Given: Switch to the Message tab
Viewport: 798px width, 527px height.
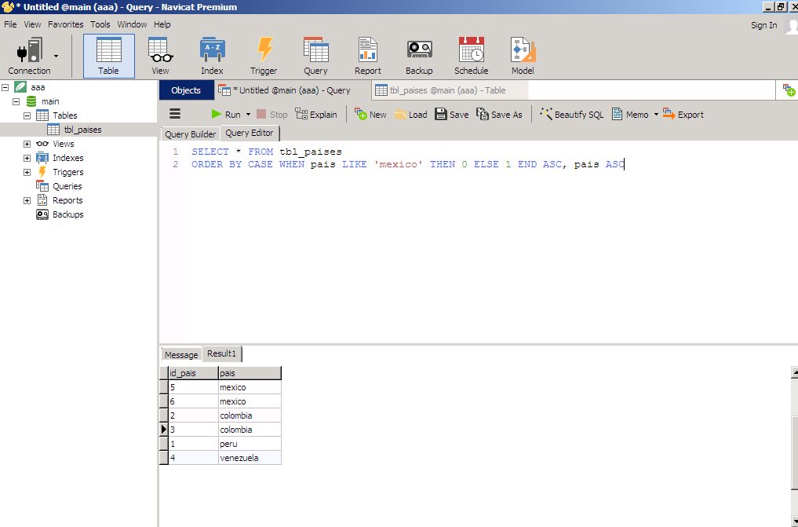Looking at the screenshot, I should [181, 355].
